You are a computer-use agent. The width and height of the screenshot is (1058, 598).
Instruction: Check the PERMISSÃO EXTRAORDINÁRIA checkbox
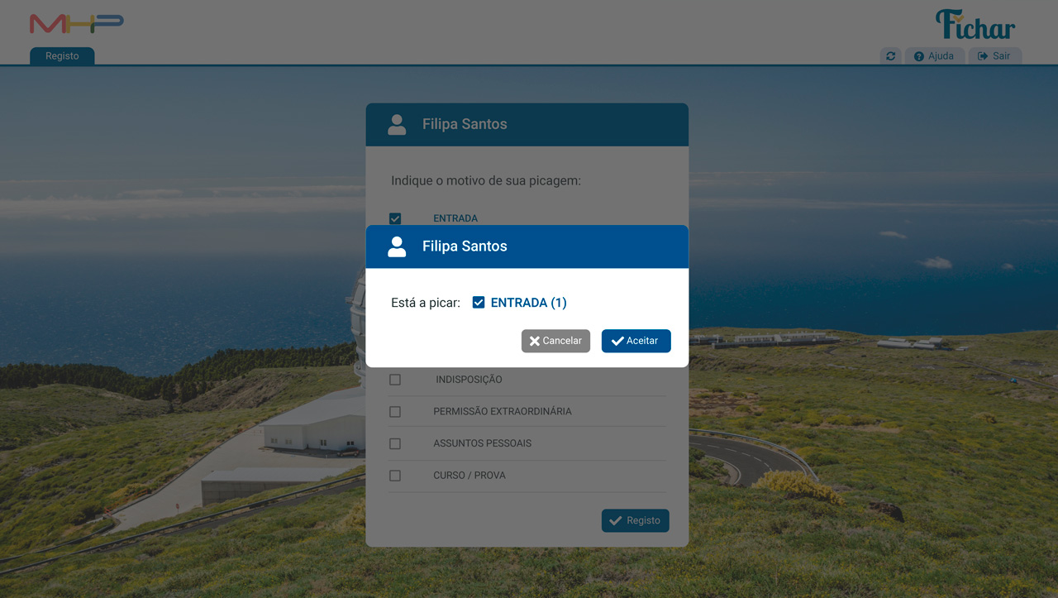395,412
